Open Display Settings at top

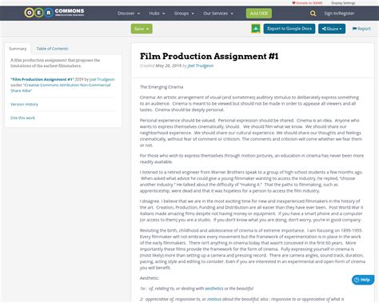click(343, 3)
